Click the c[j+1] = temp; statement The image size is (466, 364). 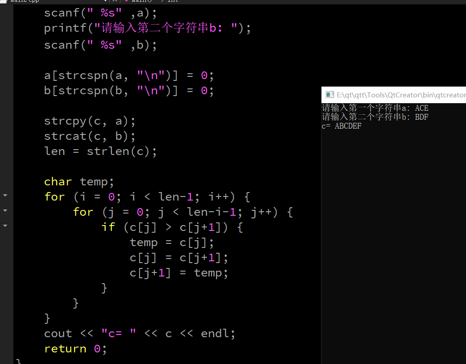pos(179,273)
